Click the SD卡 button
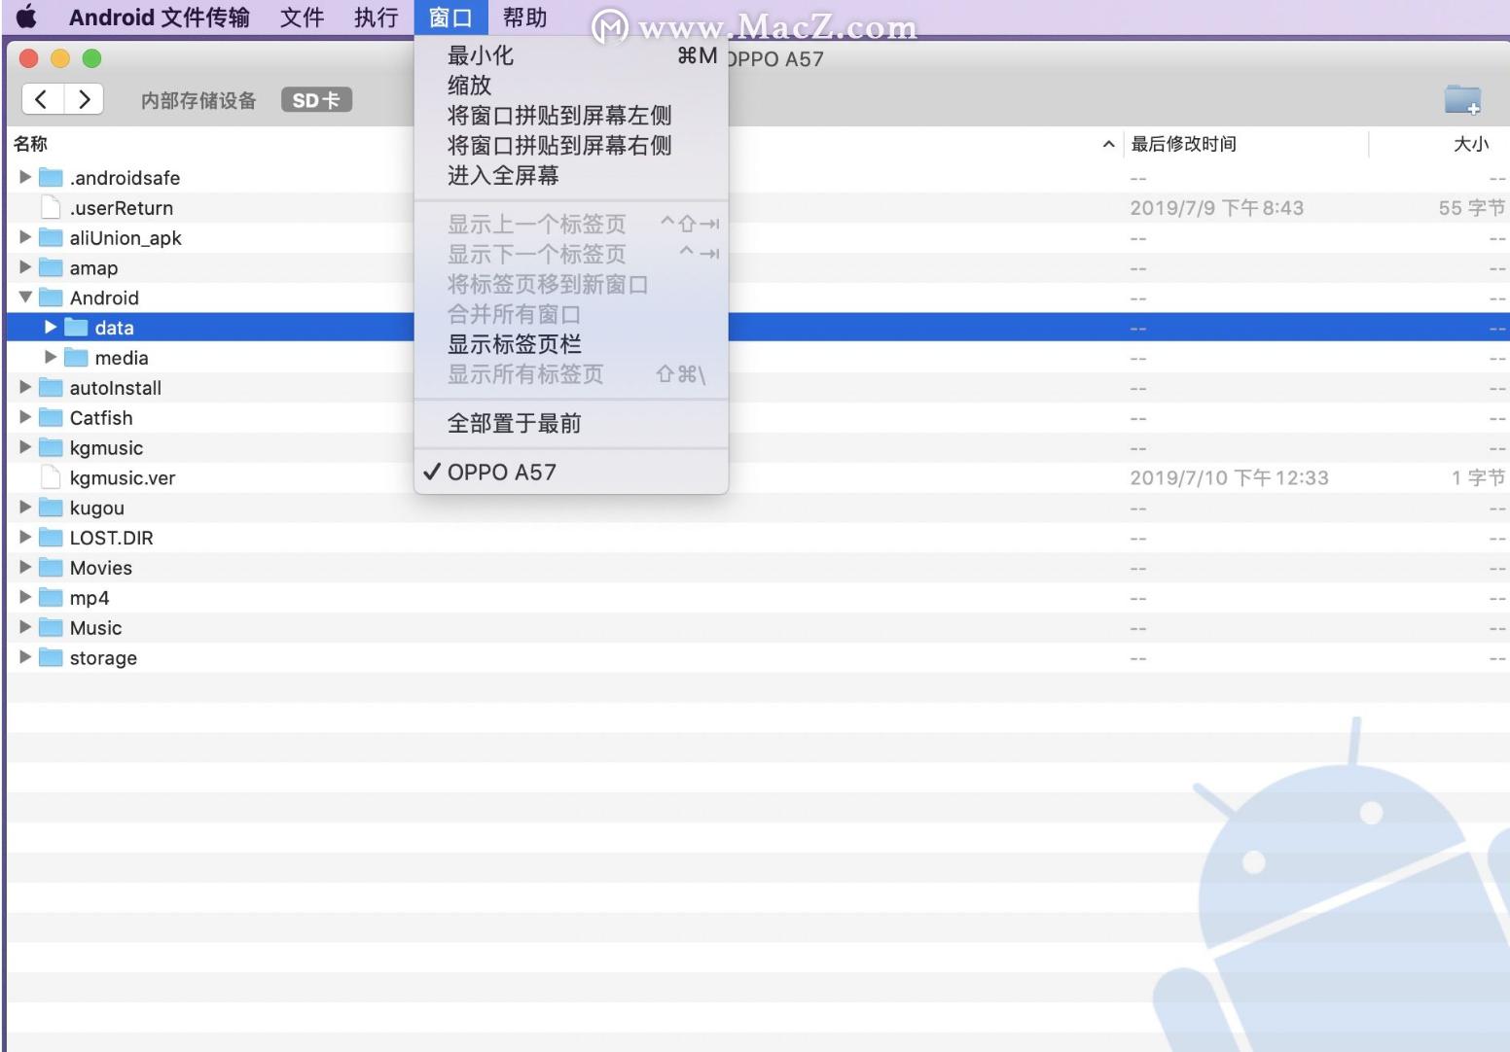 pos(315,98)
